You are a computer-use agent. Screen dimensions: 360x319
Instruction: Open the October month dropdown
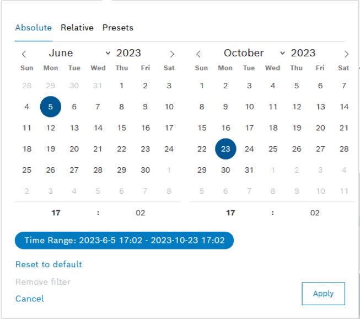point(254,54)
